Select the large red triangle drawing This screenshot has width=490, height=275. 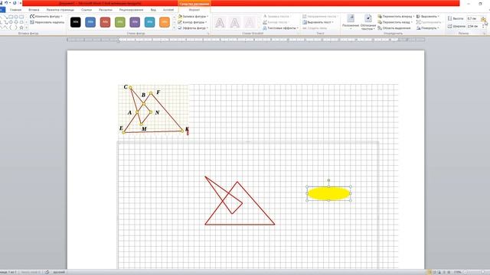(x=240, y=203)
